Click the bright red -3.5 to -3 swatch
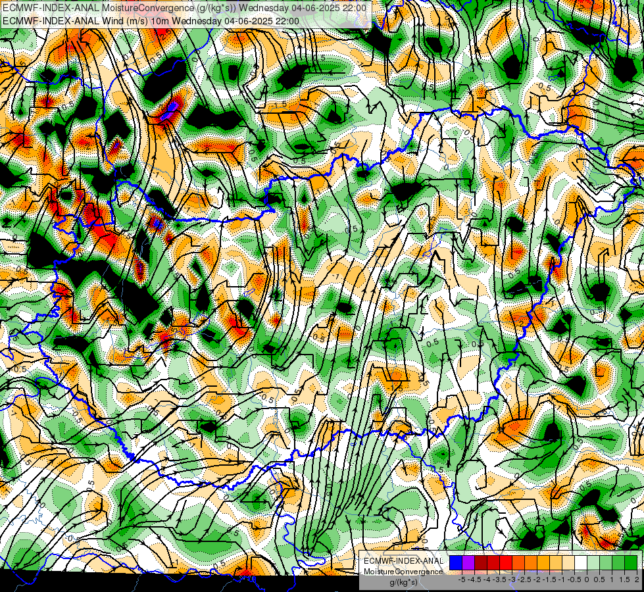Screen dimensions: 644x592 click(506, 563)
